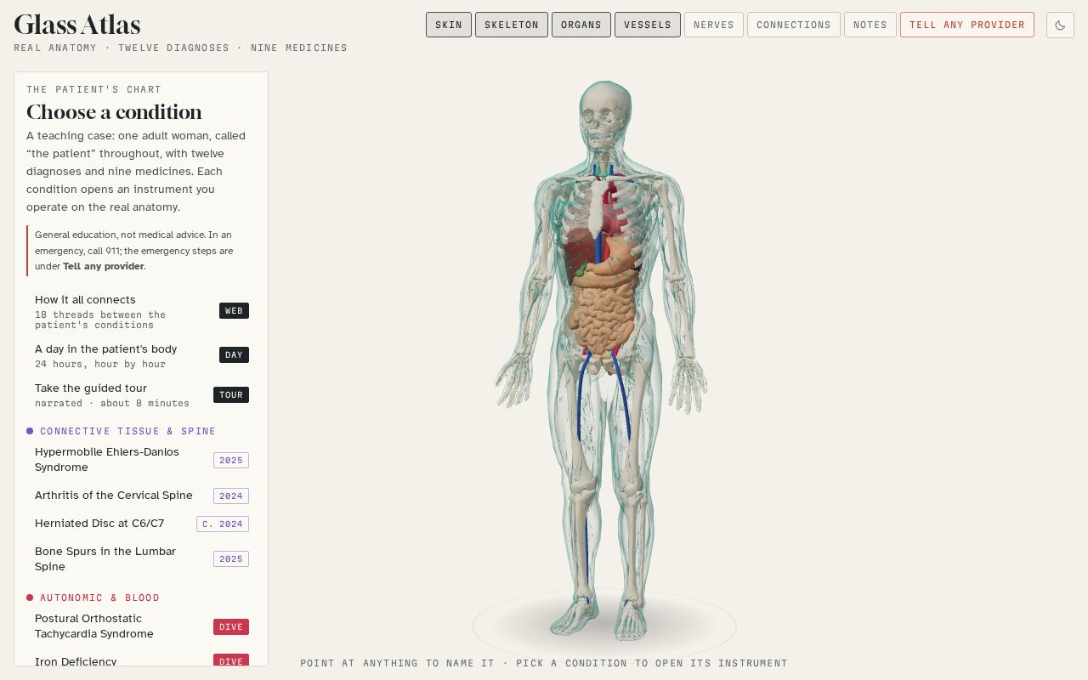The height and width of the screenshot is (680, 1088).
Task: Click the WEB badge
Action: [x=234, y=311]
